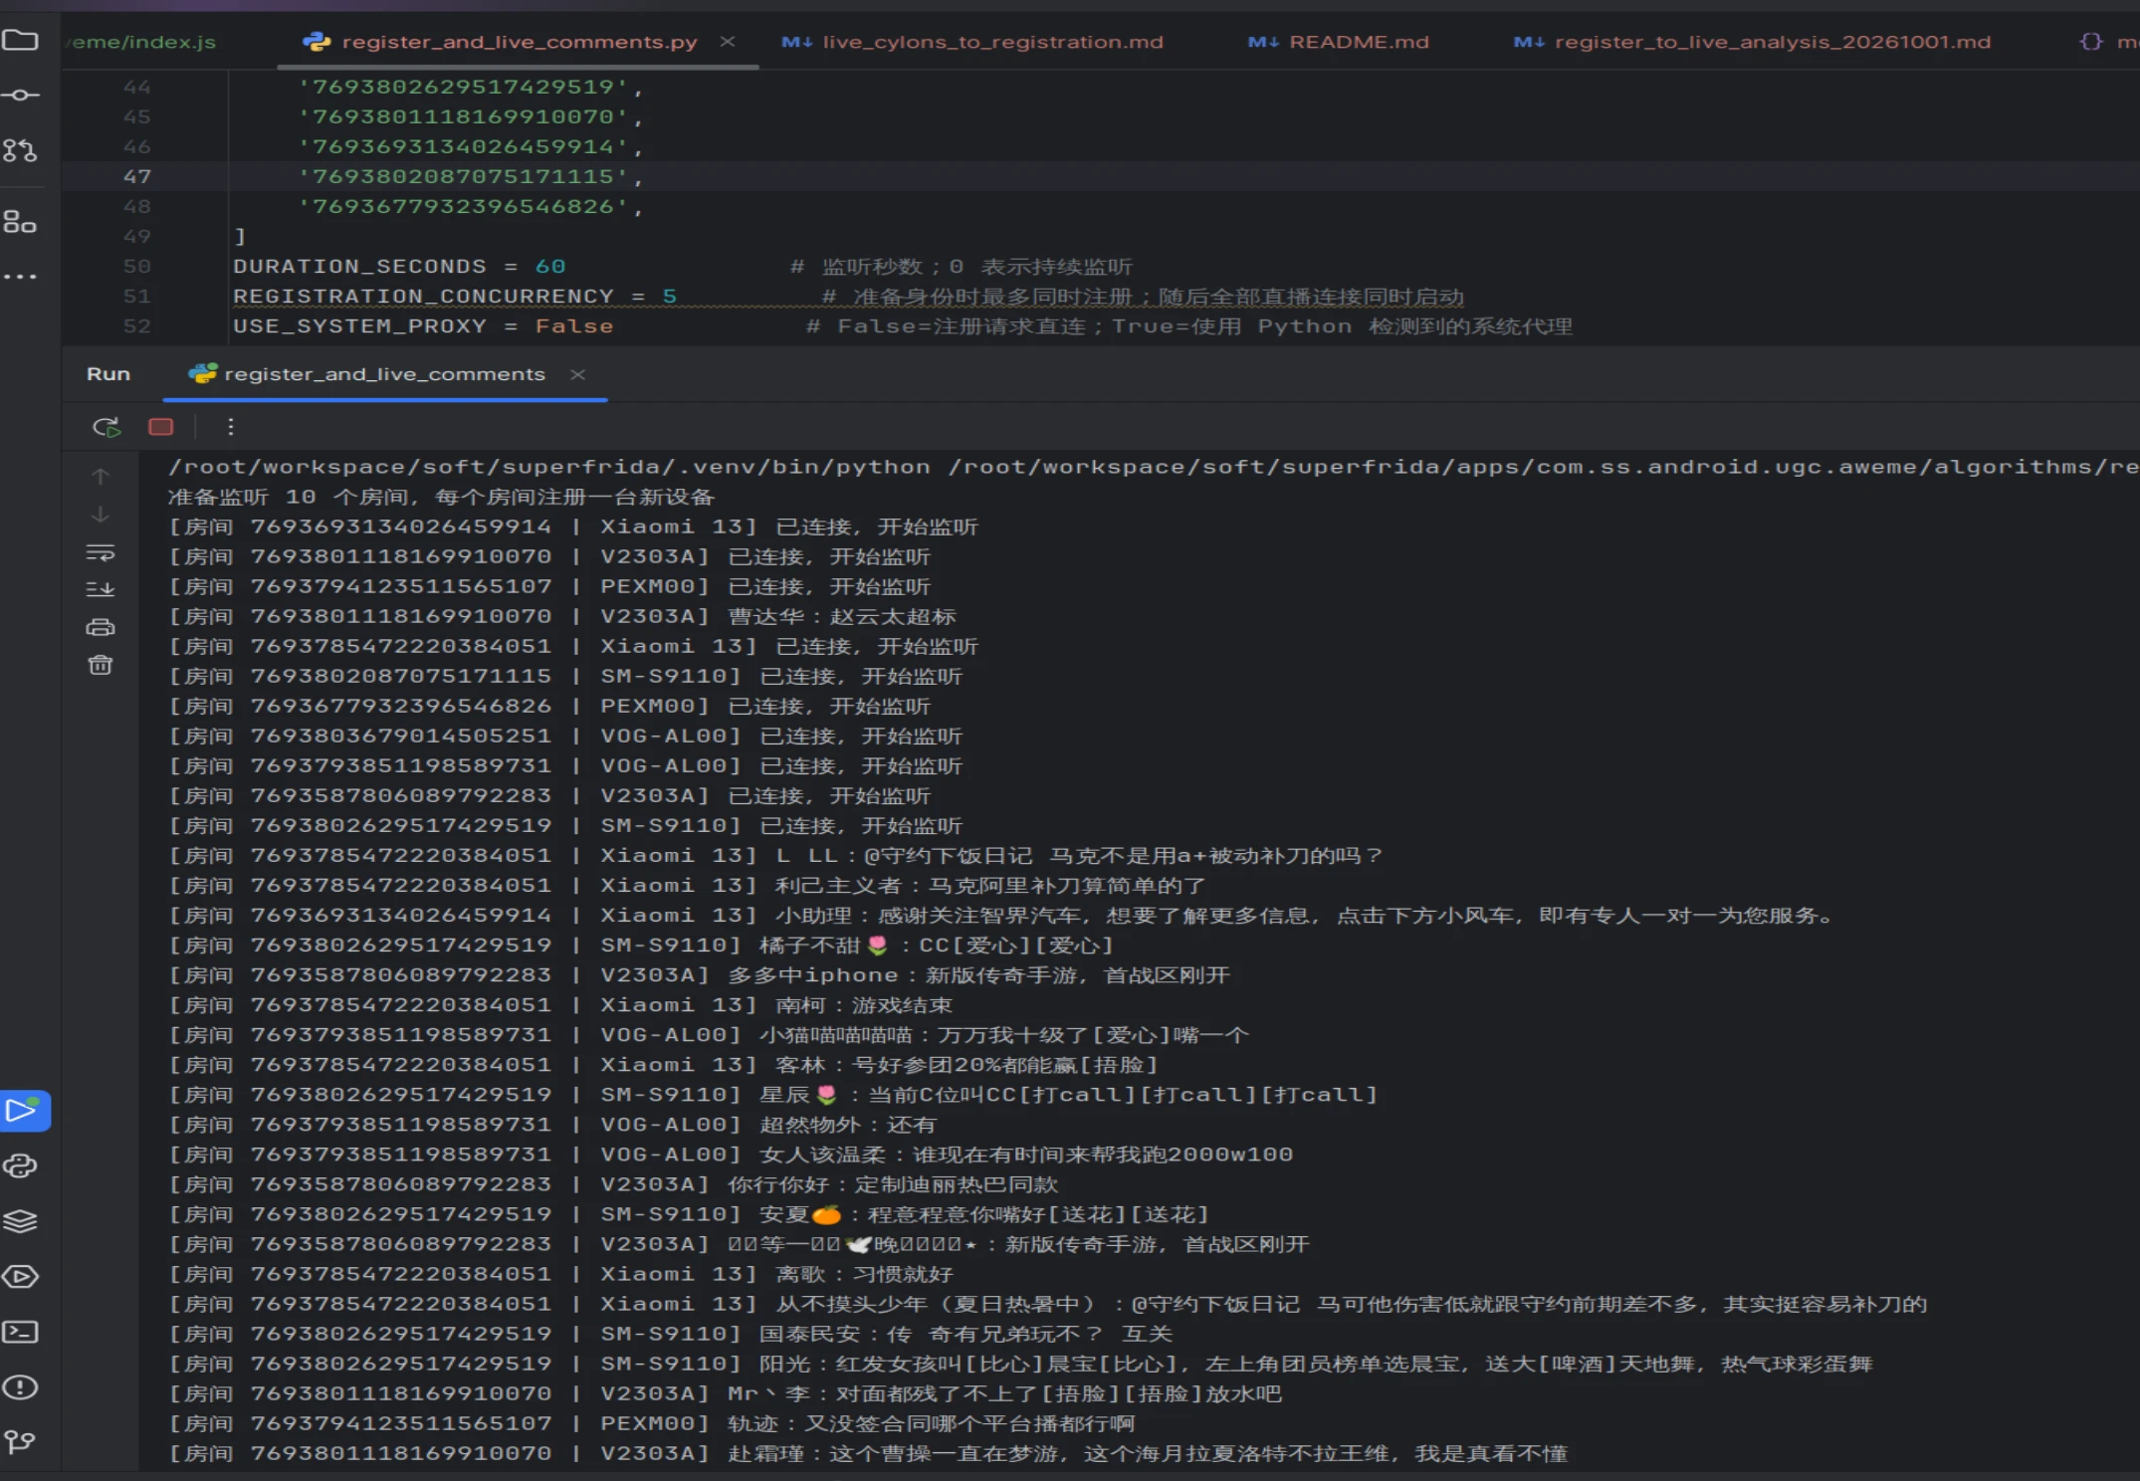This screenshot has height=1481, width=2140.
Task: Click the DURATION_SECONDS value 60
Action: (550, 267)
